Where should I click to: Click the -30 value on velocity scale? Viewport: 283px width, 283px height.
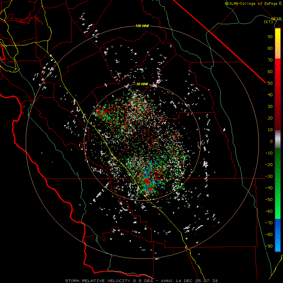pyautogui.click(x=269, y=176)
